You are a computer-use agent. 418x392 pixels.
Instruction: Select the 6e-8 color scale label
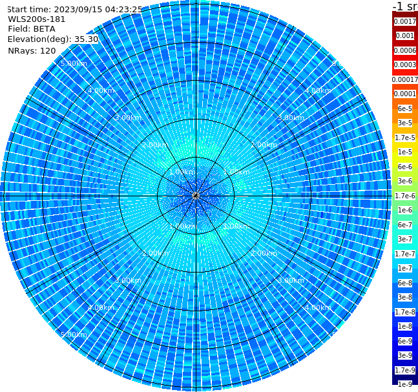click(x=405, y=283)
